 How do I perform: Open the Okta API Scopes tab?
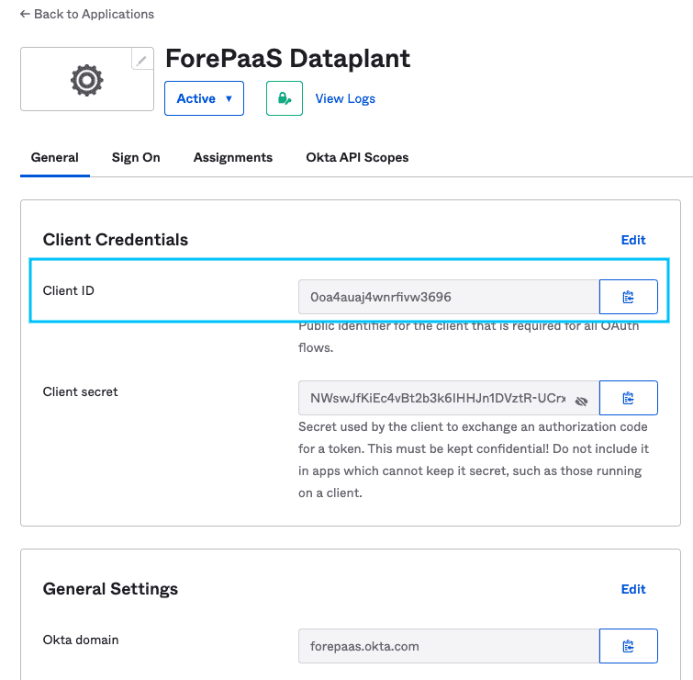pyautogui.click(x=357, y=157)
